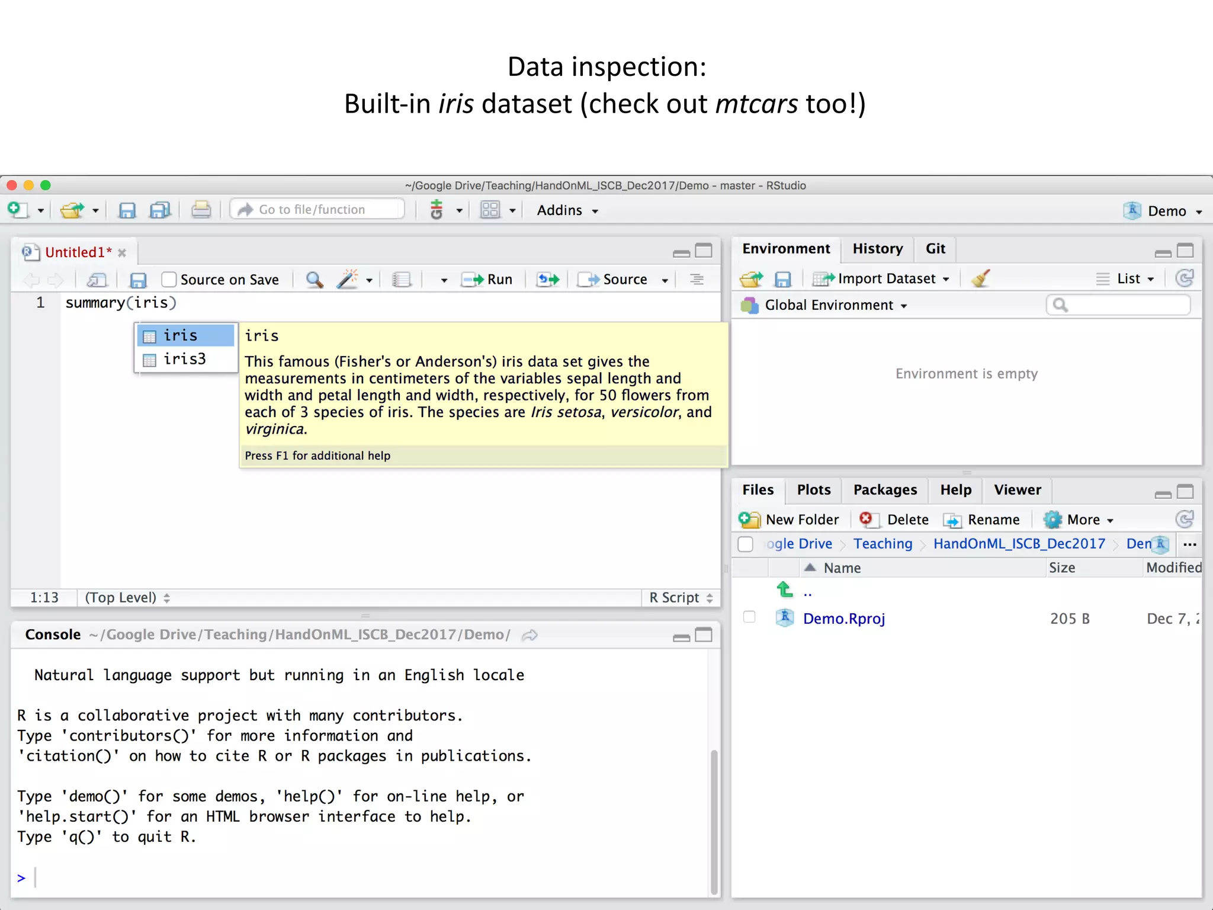Open the Global Environment dropdown
Screen dimensions: 1213x910
pos(824,305)
